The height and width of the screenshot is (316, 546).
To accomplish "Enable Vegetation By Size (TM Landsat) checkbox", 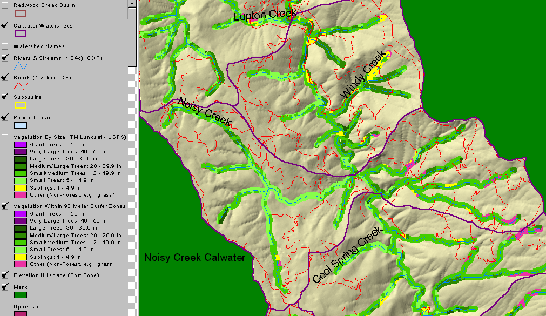I will 5,137.
